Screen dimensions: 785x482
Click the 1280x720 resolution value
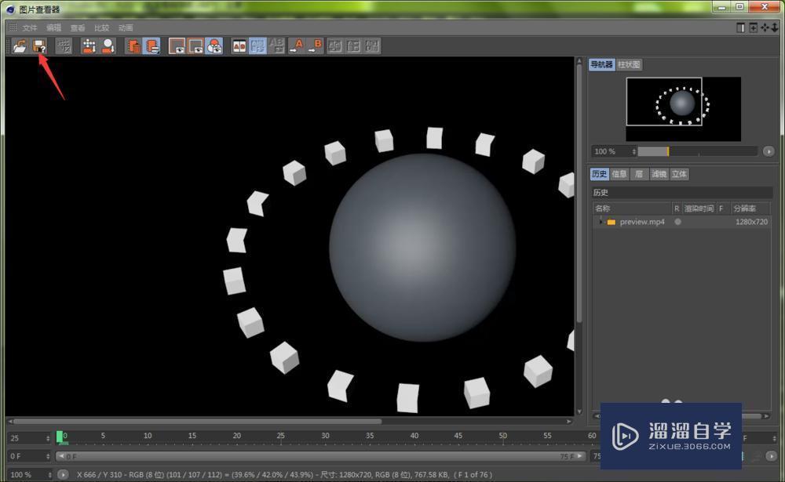tap(751, 222)
